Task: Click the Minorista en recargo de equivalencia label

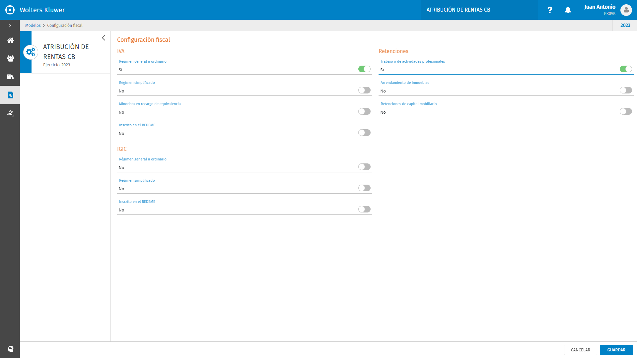Action: click(x=150, y=104)
